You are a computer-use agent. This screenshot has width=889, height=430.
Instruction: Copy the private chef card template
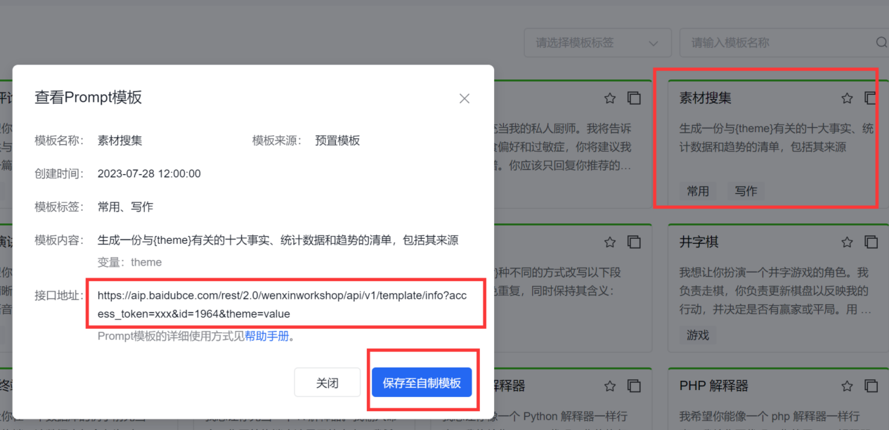point(634,98)
